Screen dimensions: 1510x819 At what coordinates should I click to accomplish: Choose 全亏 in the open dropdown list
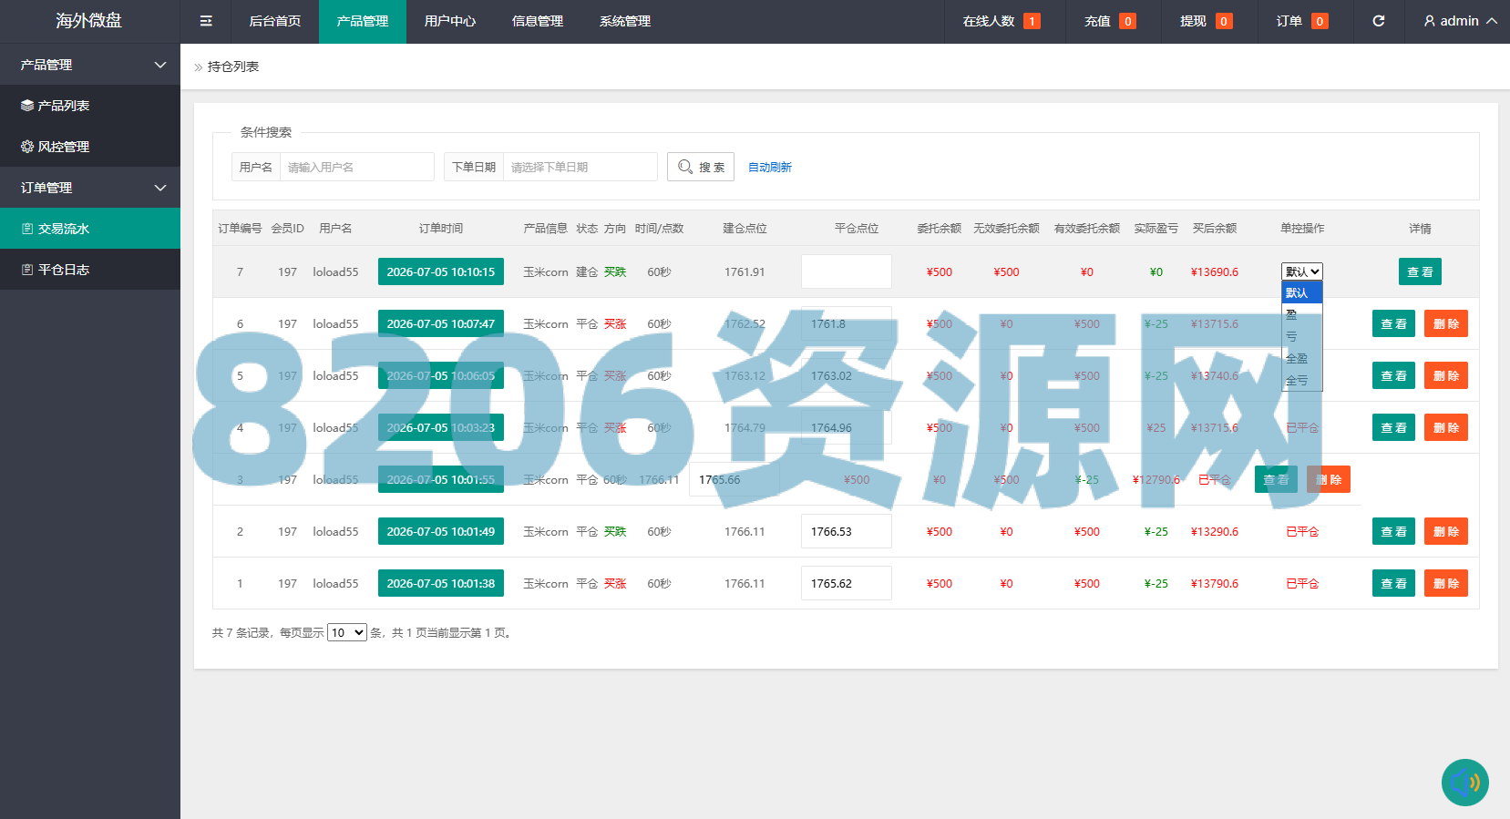click(1302, 380)
